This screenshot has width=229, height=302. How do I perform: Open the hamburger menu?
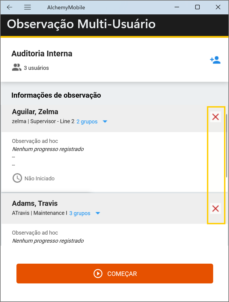[28, 7]
